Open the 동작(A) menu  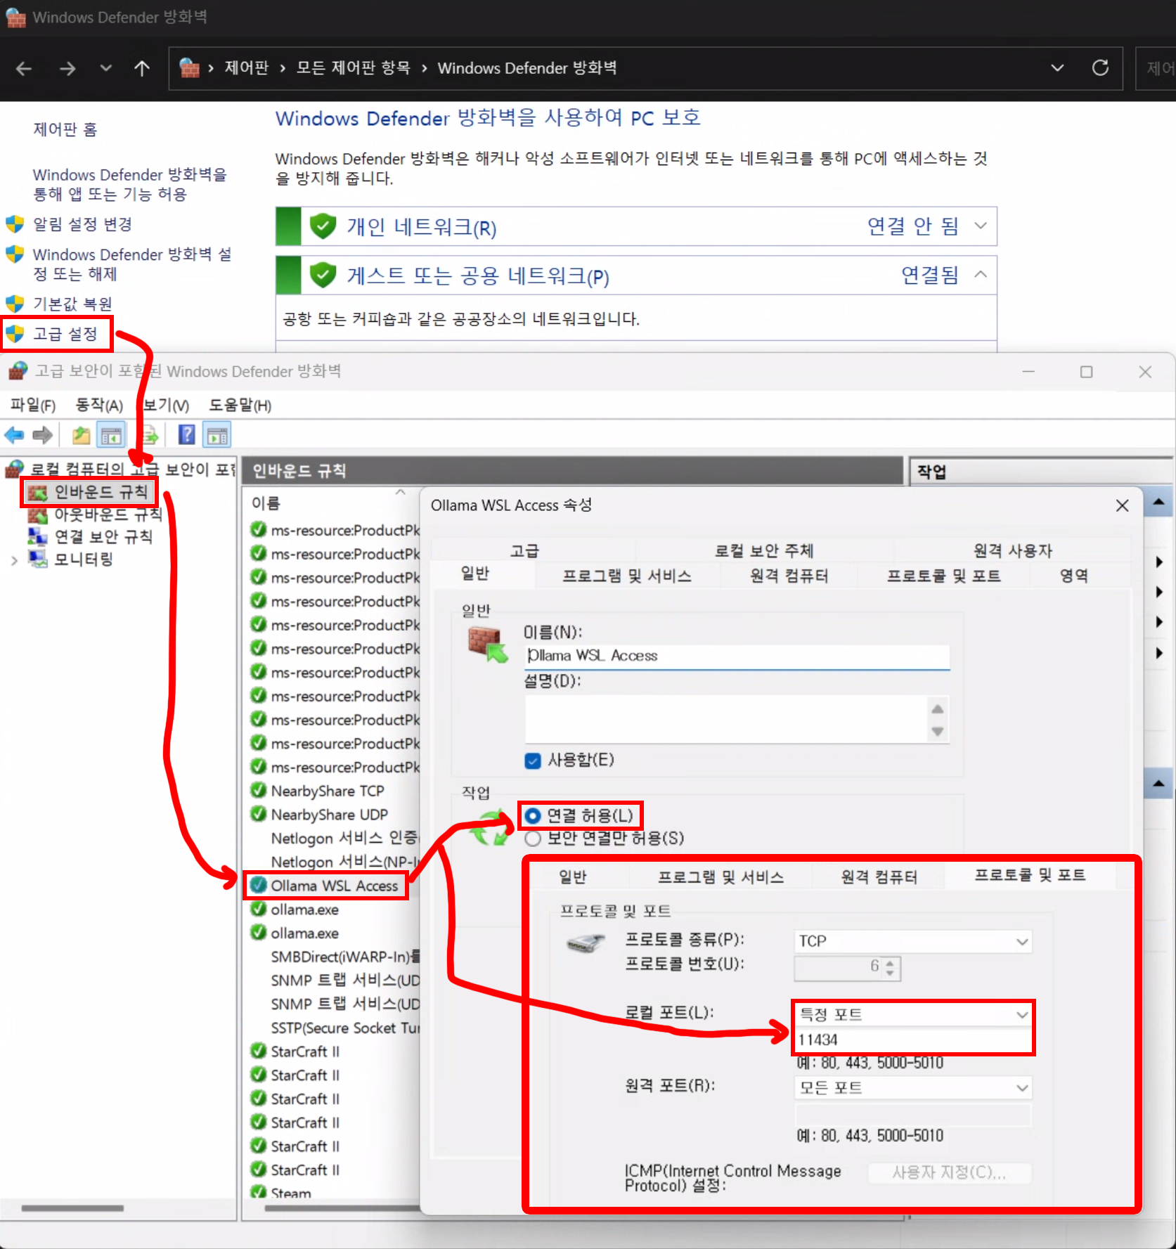(99, 406)
